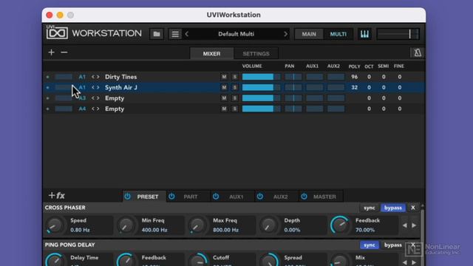Adjust Dirty Tines volume slider

pyautogui.click(x=261, y=77)
